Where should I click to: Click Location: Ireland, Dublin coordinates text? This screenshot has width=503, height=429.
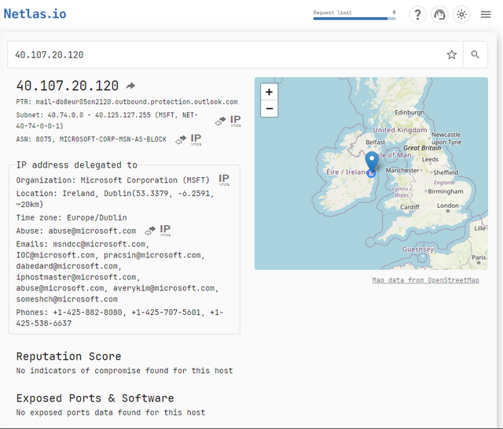[x=115, y=198]
